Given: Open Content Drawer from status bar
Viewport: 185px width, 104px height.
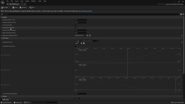Looking at the screenshot, I should [x=6, y=103].
